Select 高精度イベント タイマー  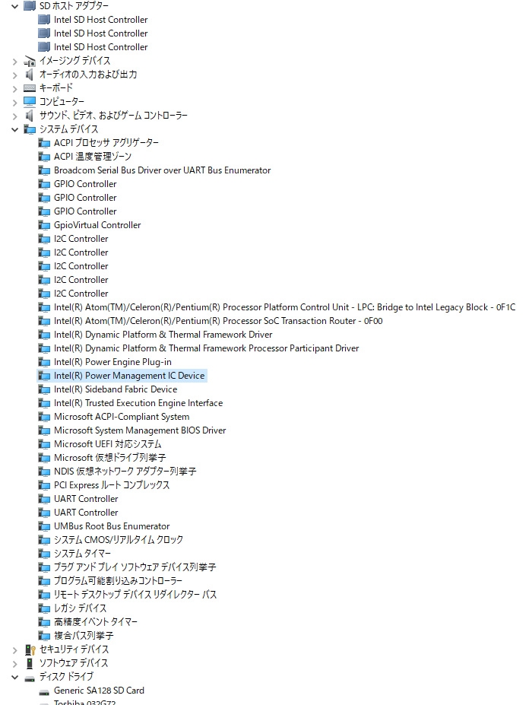pos(96,622)
